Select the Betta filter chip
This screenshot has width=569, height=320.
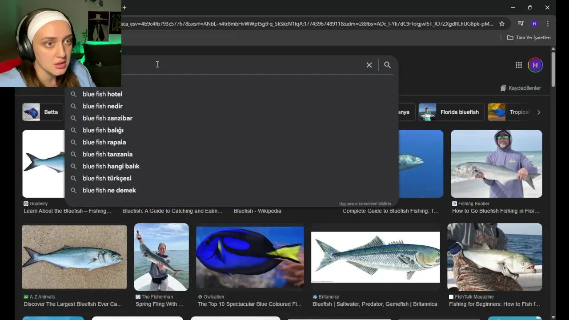tap(43, 112)
